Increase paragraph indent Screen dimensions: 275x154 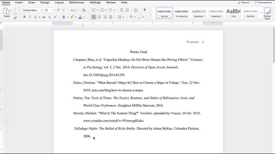click(x=127, y=10)
